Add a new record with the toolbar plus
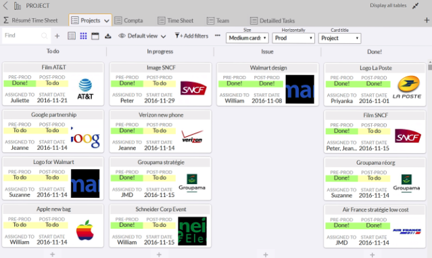This screenshot has width=432, height=258. (57, 36)
